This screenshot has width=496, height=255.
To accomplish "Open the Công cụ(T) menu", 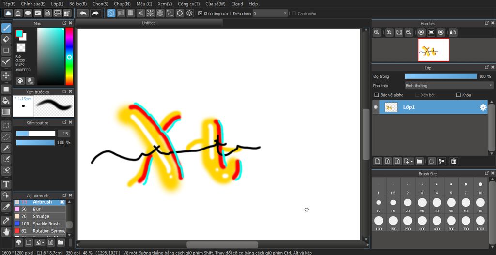I will 188,4.
